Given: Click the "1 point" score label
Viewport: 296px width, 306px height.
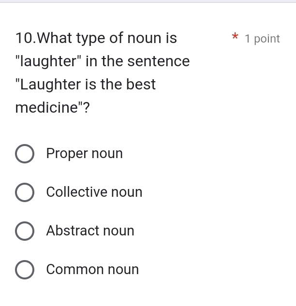Looking at the screenshot, I should click(x=262, y=39).
